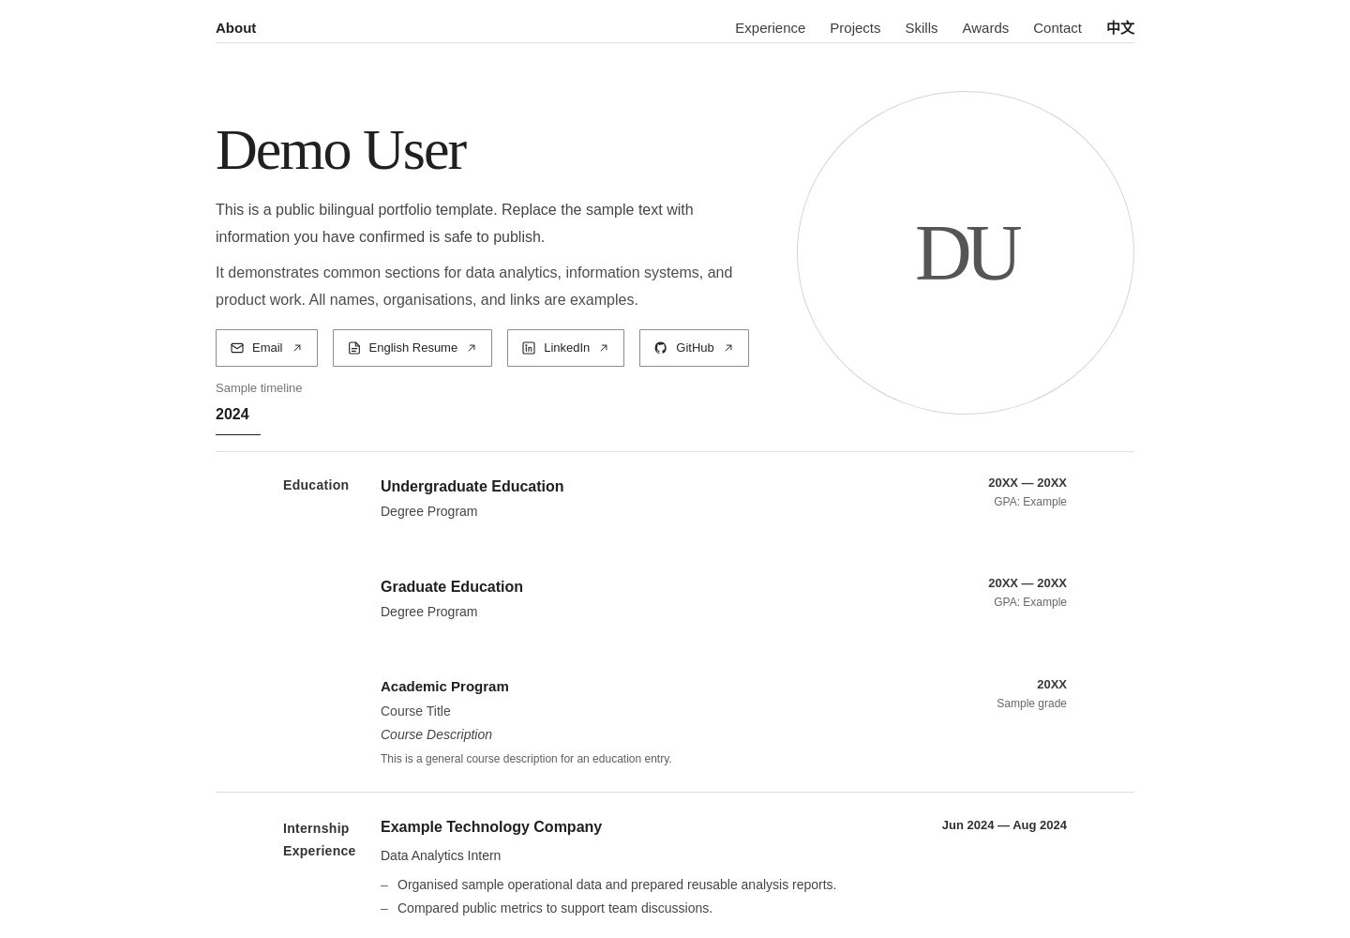The height and width of the screenshot is (938, 1350).
Task: Select the Graduate Education entry title
Action: pyautogui.click(x=452, y=586)
